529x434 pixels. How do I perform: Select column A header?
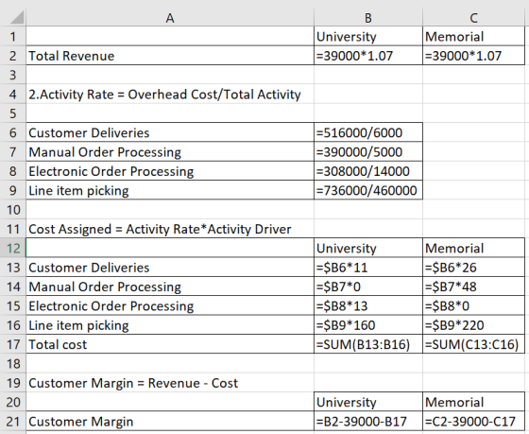coord(170,18)
